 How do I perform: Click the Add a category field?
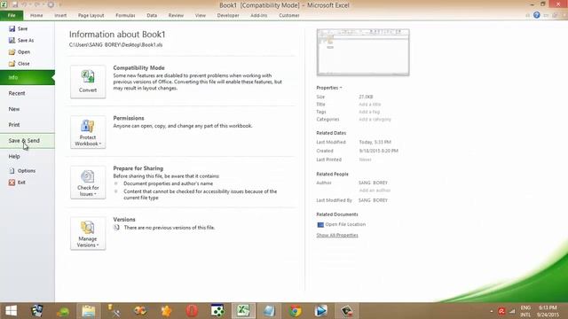(375, 119)
